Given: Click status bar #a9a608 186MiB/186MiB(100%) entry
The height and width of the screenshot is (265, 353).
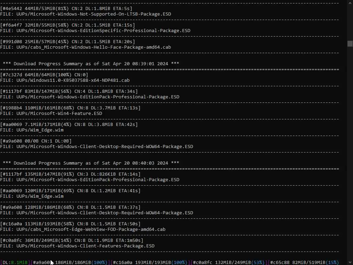Looking at the screenshot, I should (70, 263).
